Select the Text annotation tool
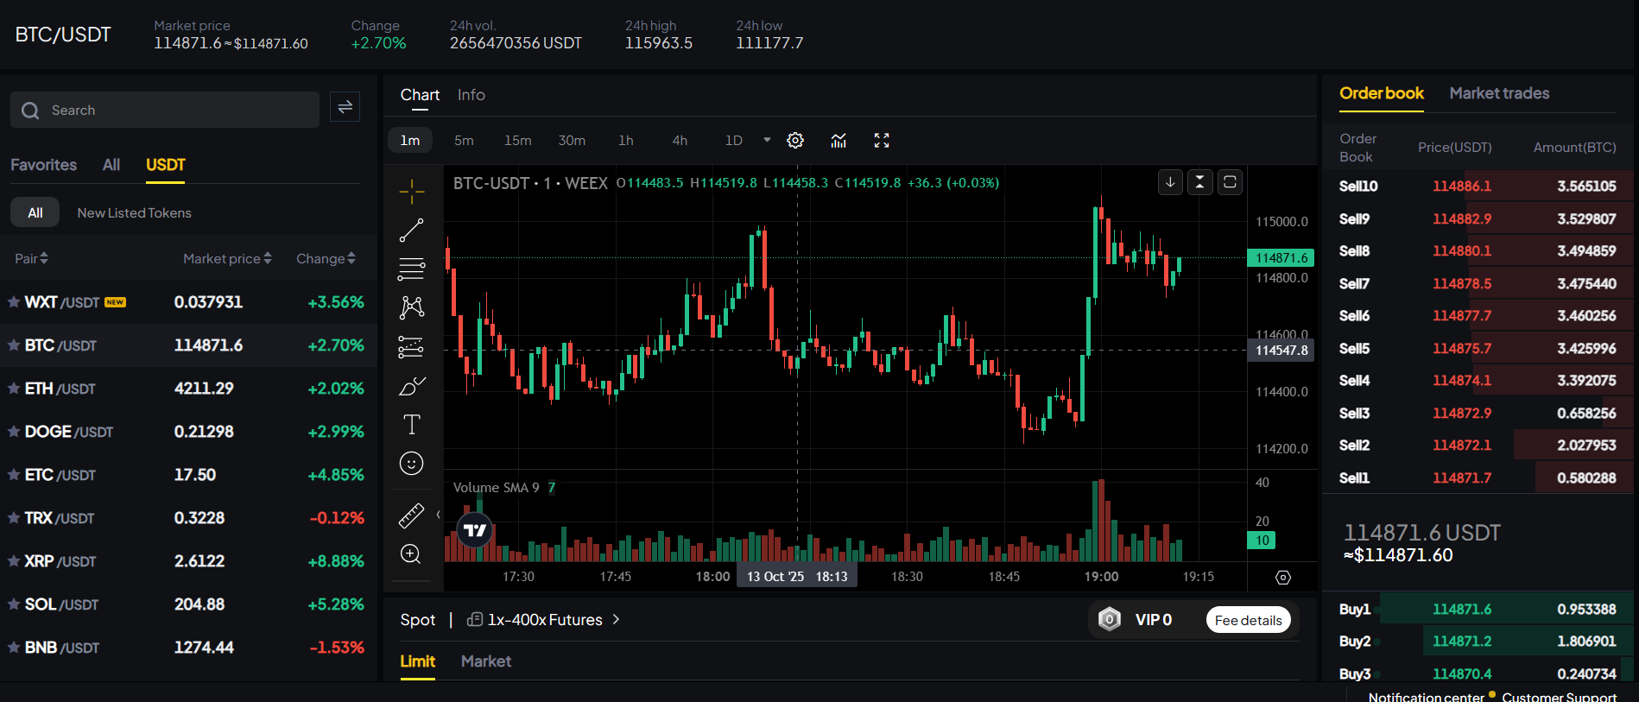 pyautogui.click(x=411, y=424)
